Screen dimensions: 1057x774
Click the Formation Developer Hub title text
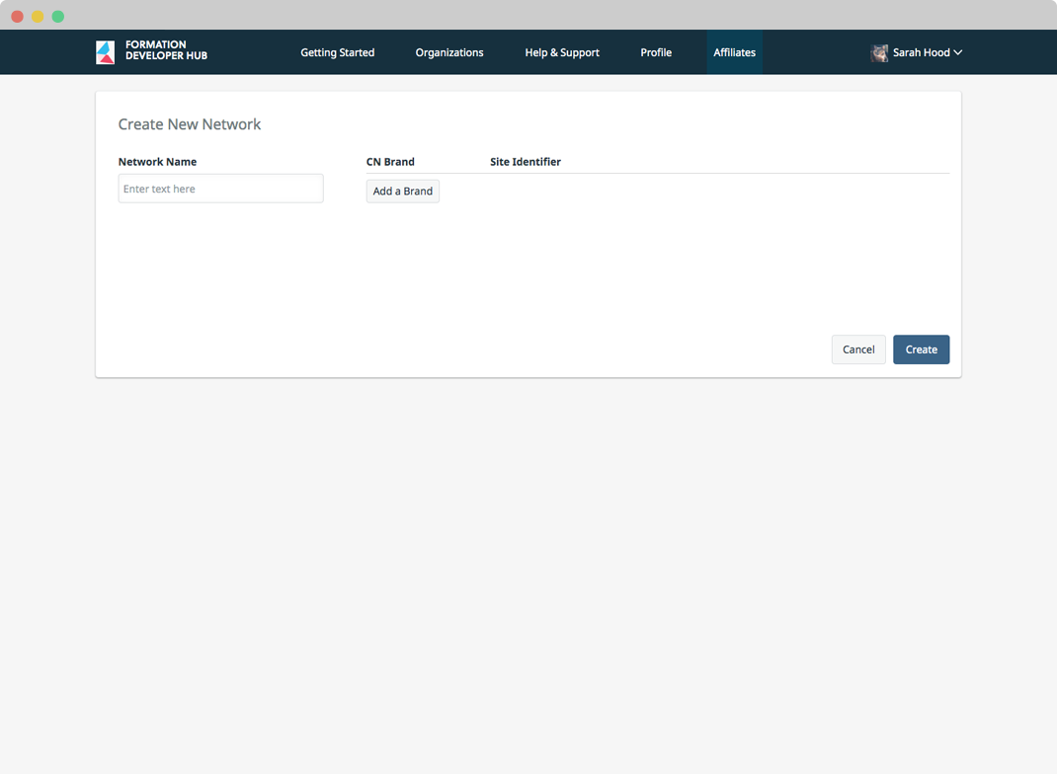coord(167,49)
